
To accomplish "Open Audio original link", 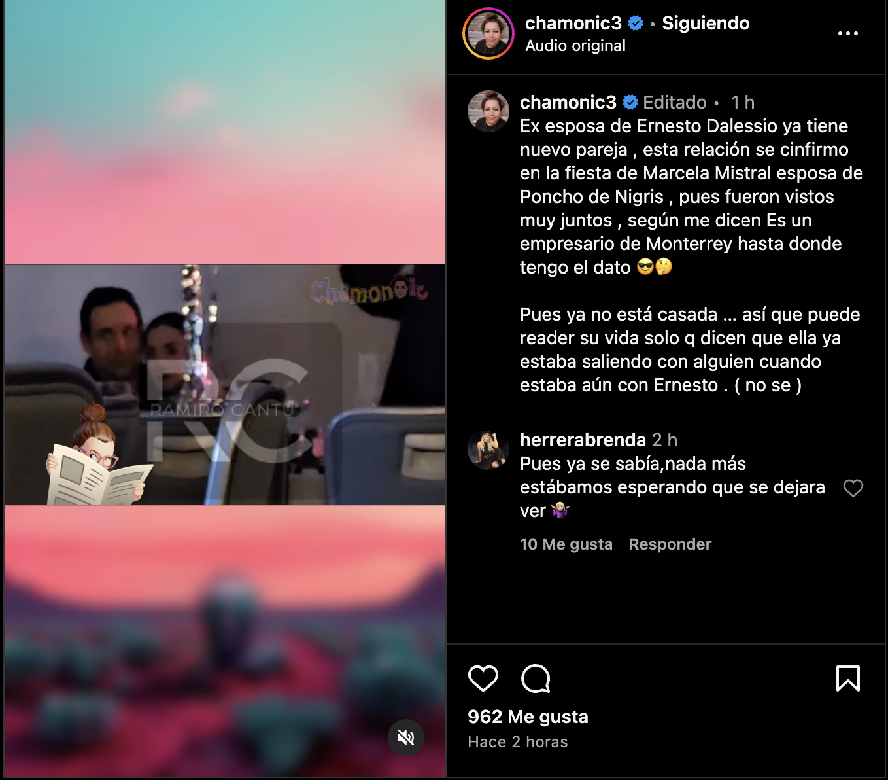I will (x=575, y=46).
